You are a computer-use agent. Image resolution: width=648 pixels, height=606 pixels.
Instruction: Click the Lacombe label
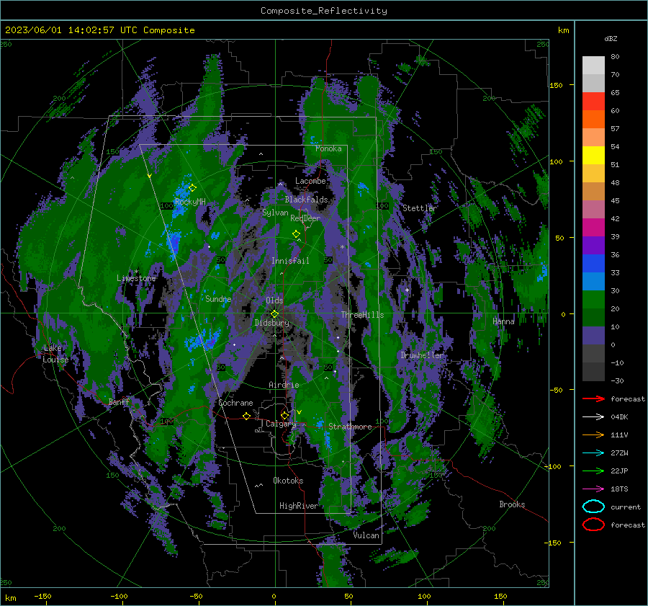click(310, 181)
